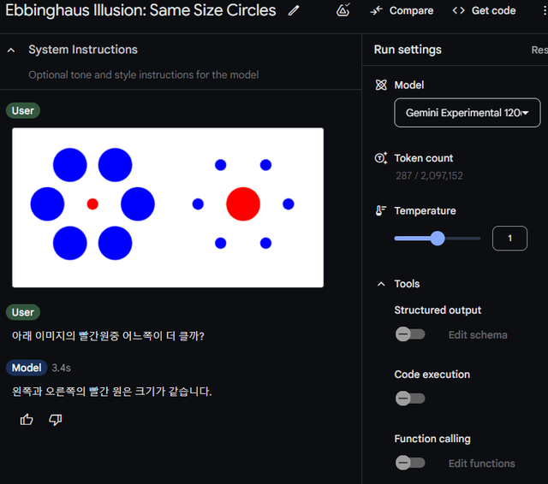
Task: Click the Edit schema link
Action: (x=478, y=334)
